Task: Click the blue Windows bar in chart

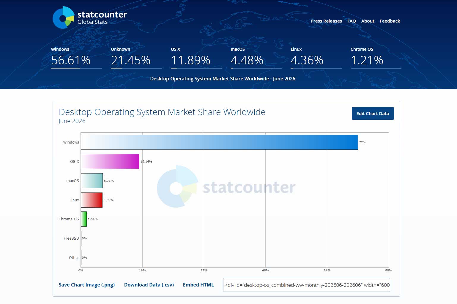Action: [x=219, y=142]
